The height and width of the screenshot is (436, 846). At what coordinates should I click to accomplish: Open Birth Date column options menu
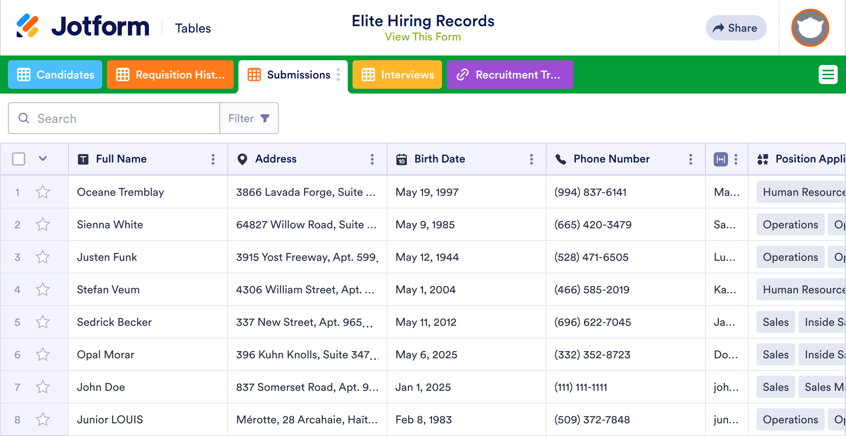532,159
